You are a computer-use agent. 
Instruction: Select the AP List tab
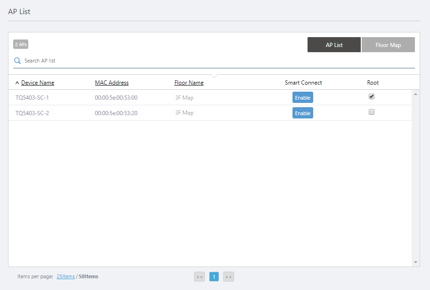point(334,45)
